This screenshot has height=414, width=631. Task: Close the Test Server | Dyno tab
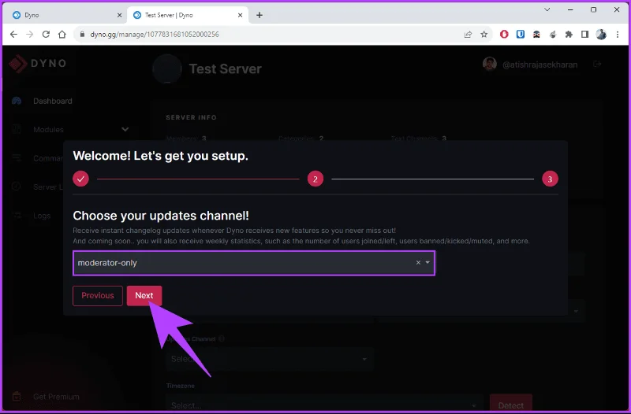241,15
